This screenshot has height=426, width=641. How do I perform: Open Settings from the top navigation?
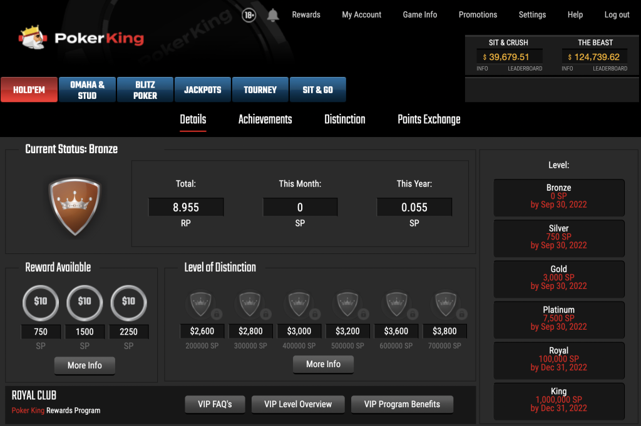click(x=532, y=15)
